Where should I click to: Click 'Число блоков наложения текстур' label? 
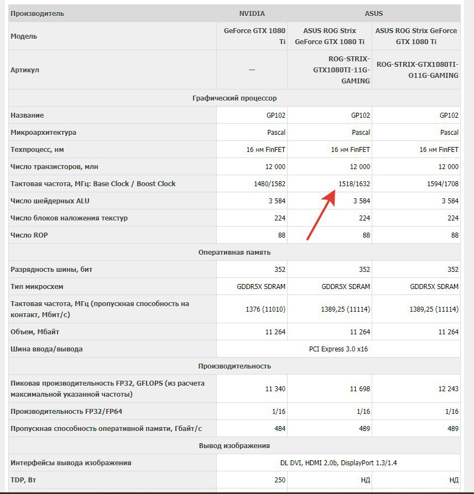69,218
